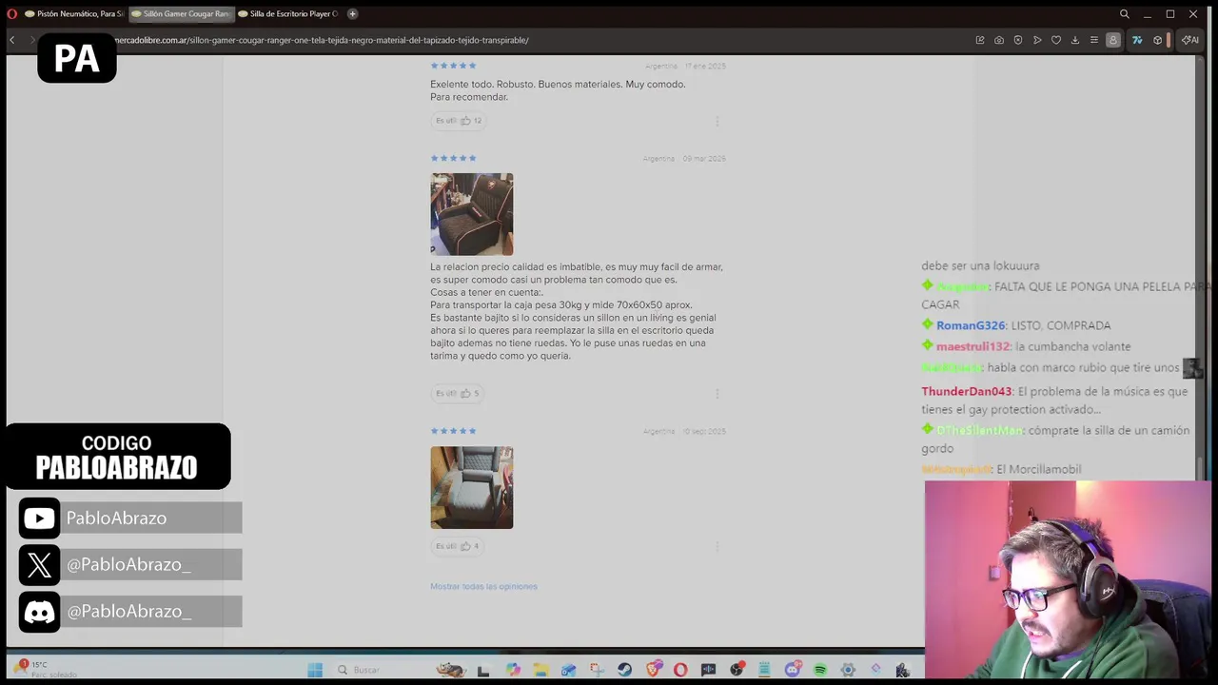Open the Opera menu logo button

(12, 13)
